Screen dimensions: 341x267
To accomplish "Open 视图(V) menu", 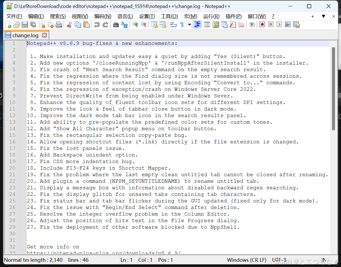I will pyautogui.click(x=80, y=16).
